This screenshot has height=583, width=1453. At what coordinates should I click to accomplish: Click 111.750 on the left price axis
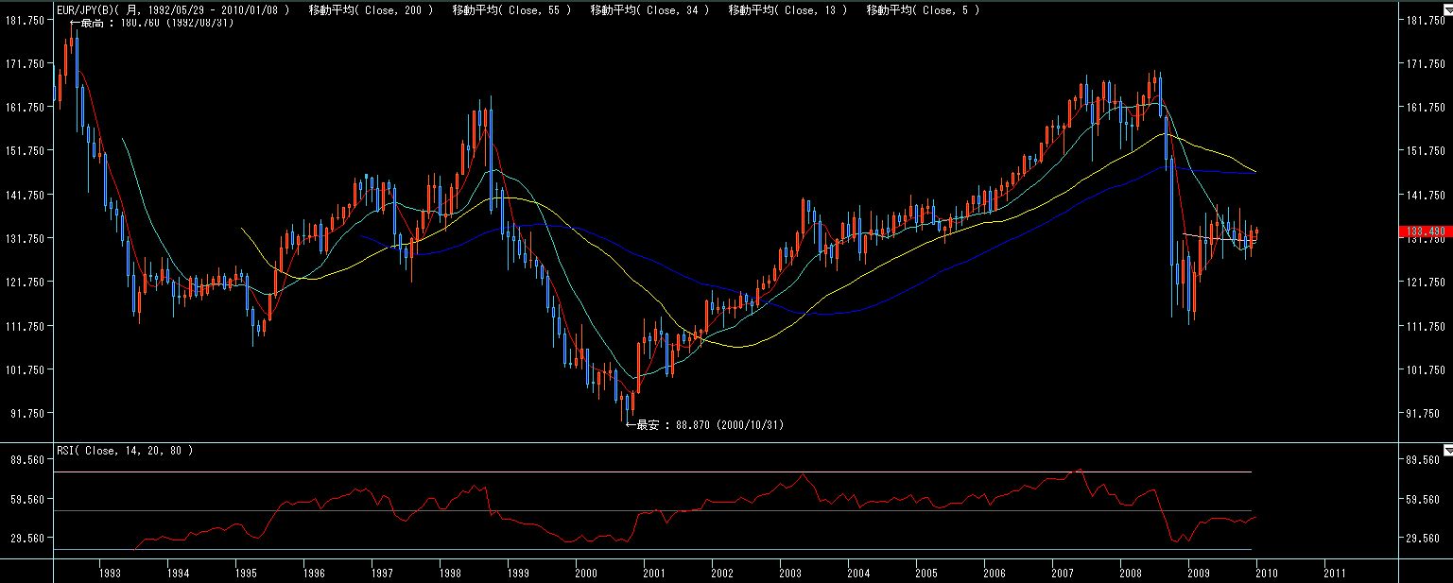[26, 326]
